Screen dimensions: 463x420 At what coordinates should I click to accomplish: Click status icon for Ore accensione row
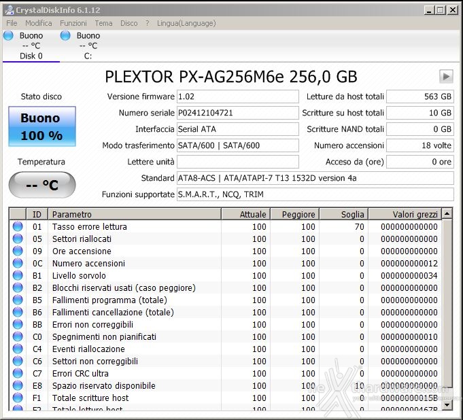coord(18,251)
